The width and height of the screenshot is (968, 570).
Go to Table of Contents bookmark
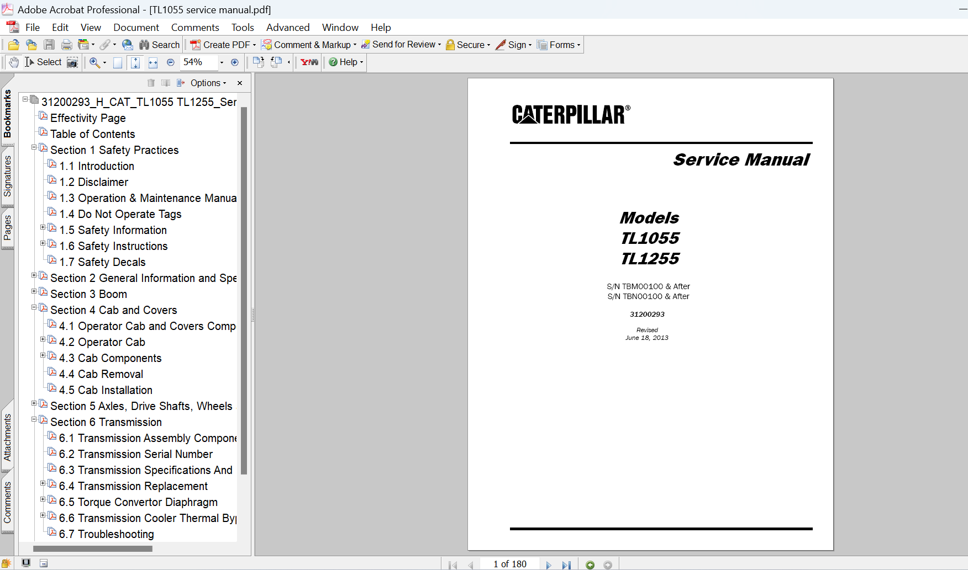tap(92, 134)
